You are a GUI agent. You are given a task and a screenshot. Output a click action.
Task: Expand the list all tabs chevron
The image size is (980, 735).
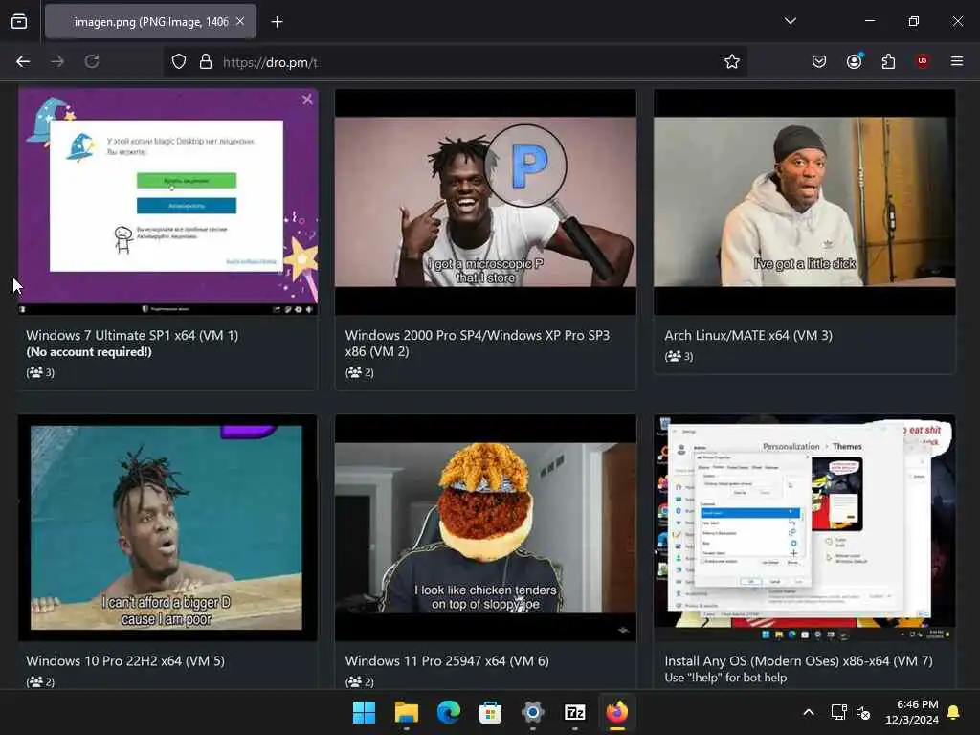click(790, 21)
